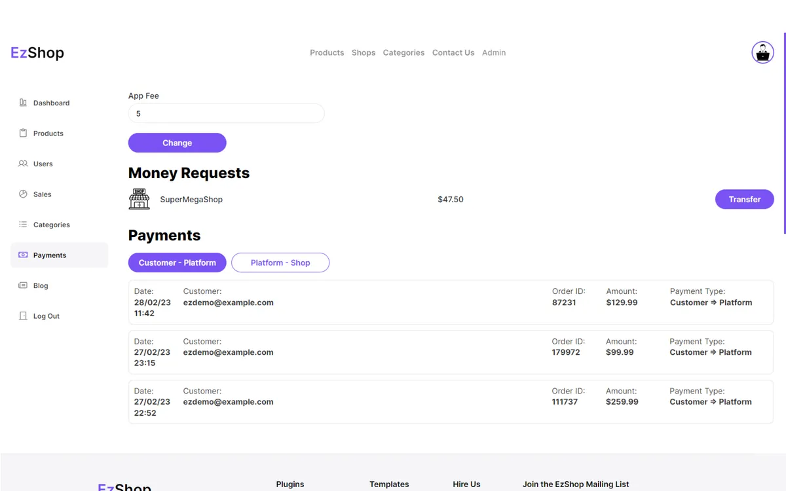Click the Money Requests heading

[x=189, y=173]
